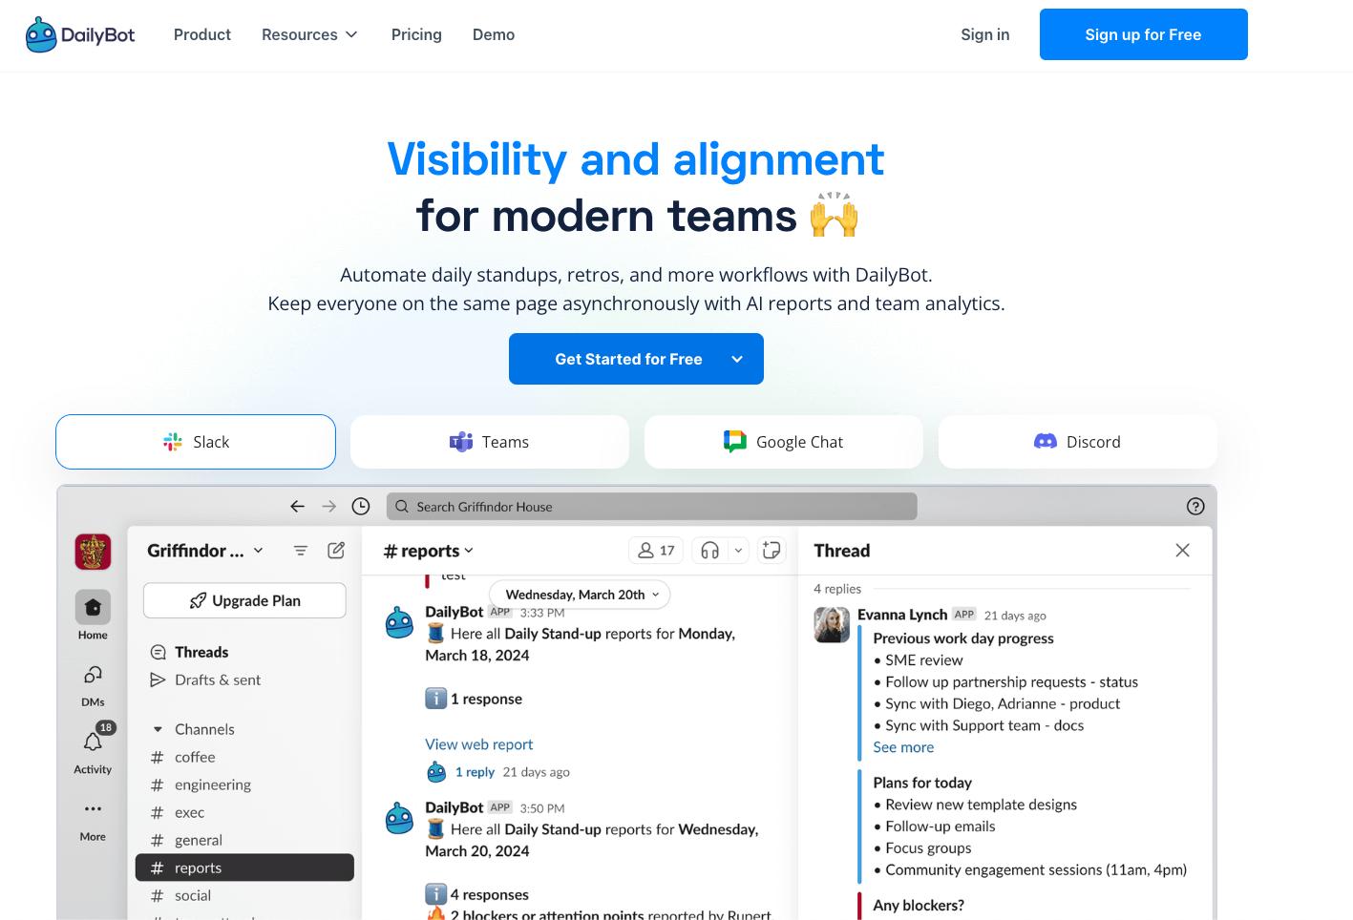This screenshot has height=920, width=1353.
Task: Click the canvas icon in channel header
Action: pyautogui.click(x=772, y=551)
